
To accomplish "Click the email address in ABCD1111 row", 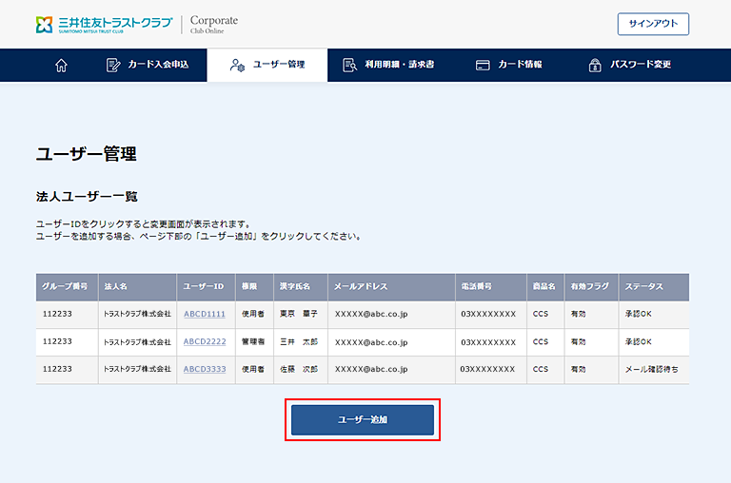I will click(371, 314).
